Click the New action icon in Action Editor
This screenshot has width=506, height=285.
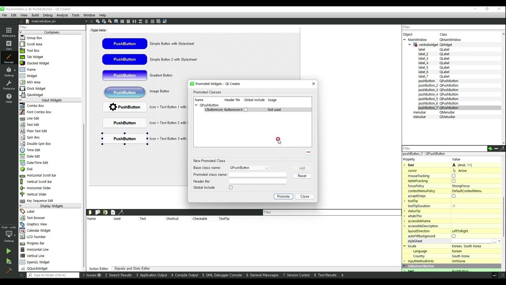tap(90, 213)
